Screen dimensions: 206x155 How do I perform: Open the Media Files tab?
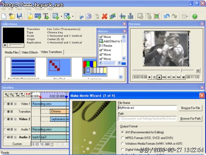point(12,52)
